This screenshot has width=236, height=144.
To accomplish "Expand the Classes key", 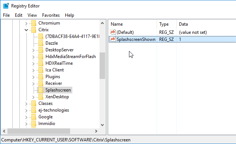I will point(26,104).
